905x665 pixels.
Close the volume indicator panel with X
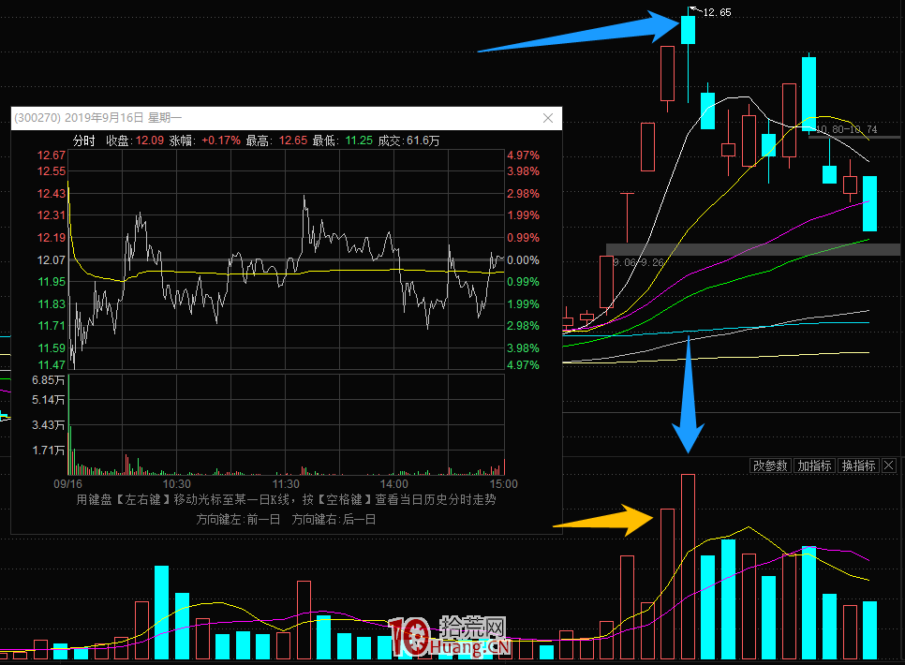889,465
